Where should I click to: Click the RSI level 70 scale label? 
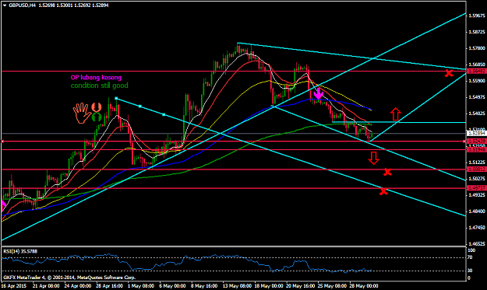470,257
